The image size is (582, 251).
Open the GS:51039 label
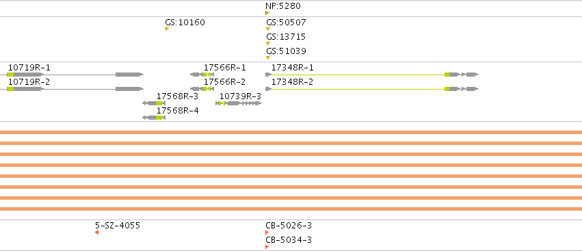point(286,51)
